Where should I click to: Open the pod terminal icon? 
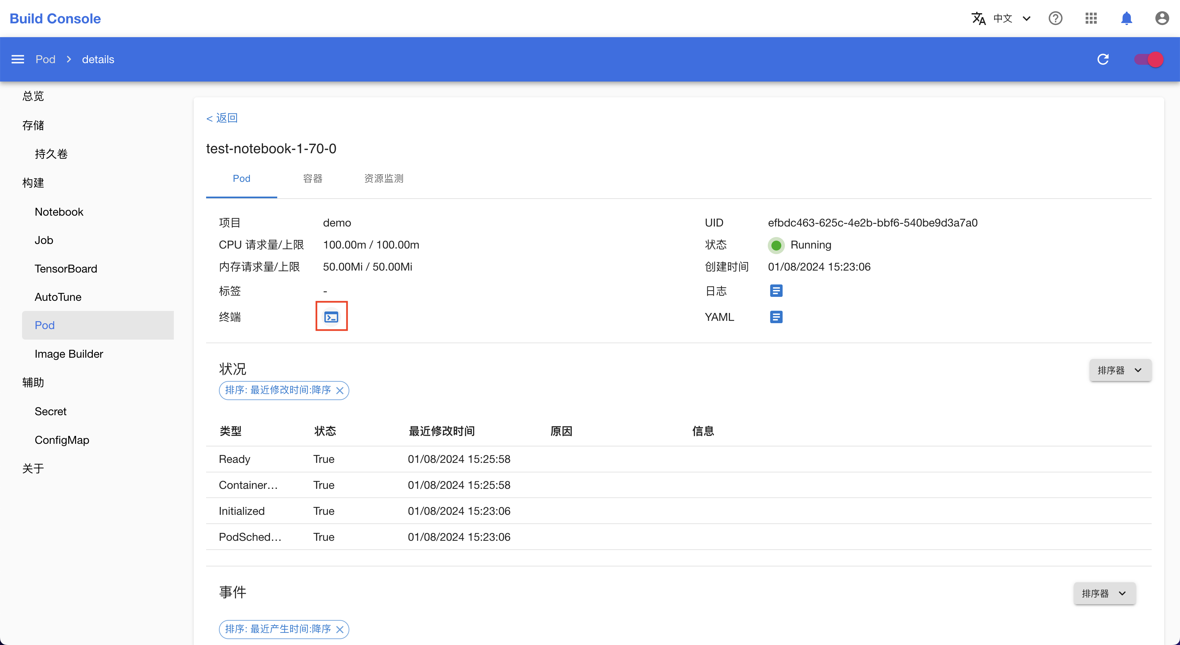tap(331, 317)
